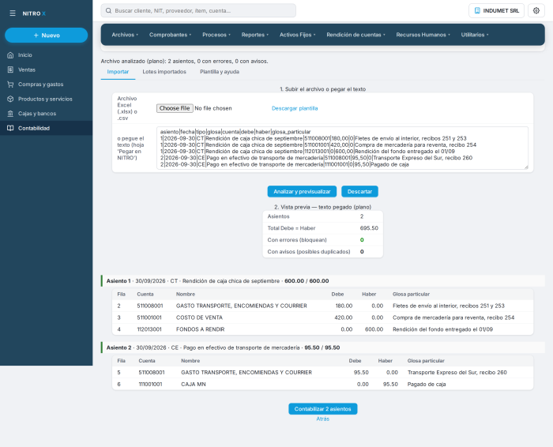Open the Plantilla y ayuda tab

point(220,72)
